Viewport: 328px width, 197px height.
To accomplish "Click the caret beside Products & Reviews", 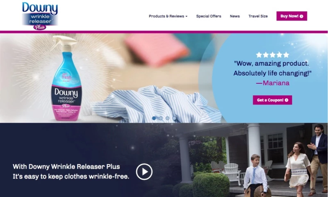I will pyautogui.click(x=187, y=16).
